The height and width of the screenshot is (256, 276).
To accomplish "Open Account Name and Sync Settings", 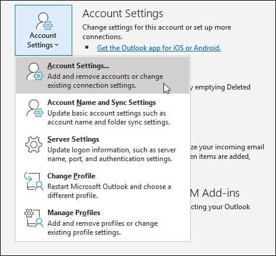I will pos(102,112).
